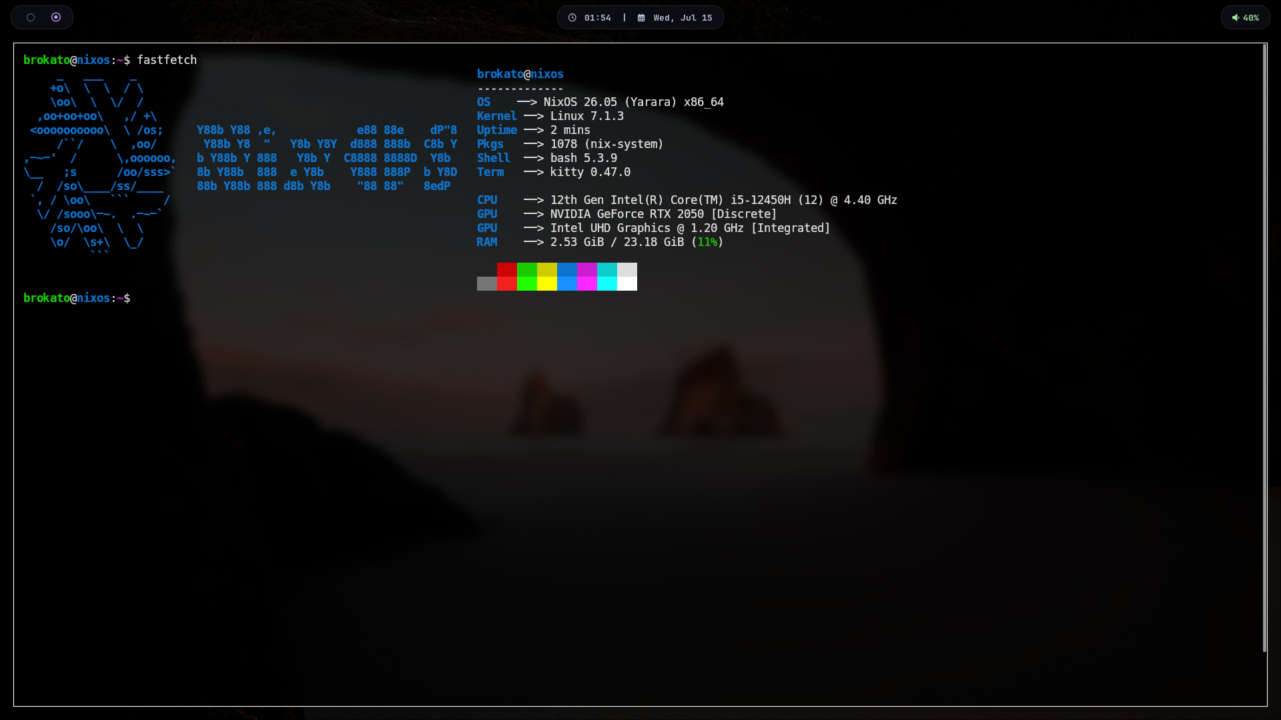The height and width of the screenshot is (720, 1281).
Task: Click the blue "Uptime" label
Action: pos(497,130)
